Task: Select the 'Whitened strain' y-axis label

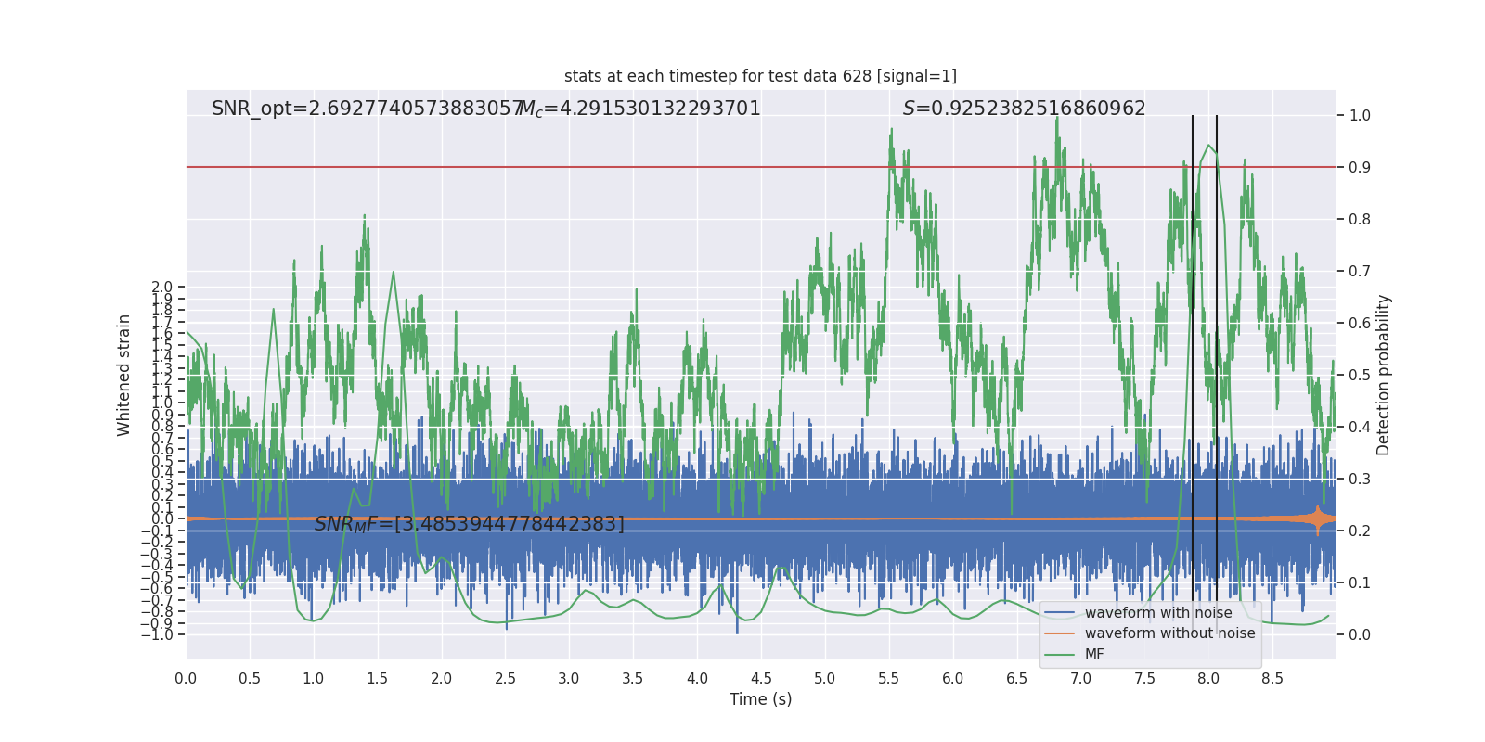Action: 124,375
